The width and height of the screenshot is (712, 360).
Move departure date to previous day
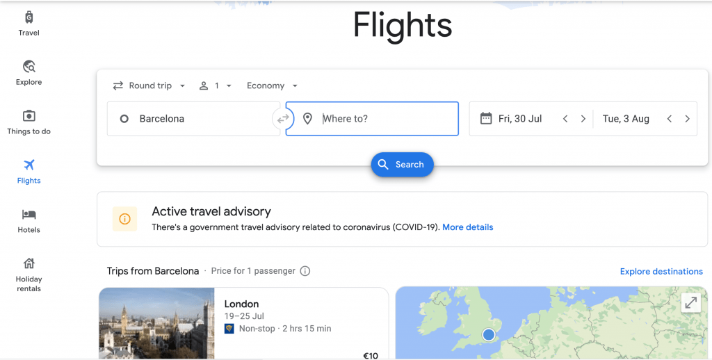pyautogui.click(x=565, y=119)
